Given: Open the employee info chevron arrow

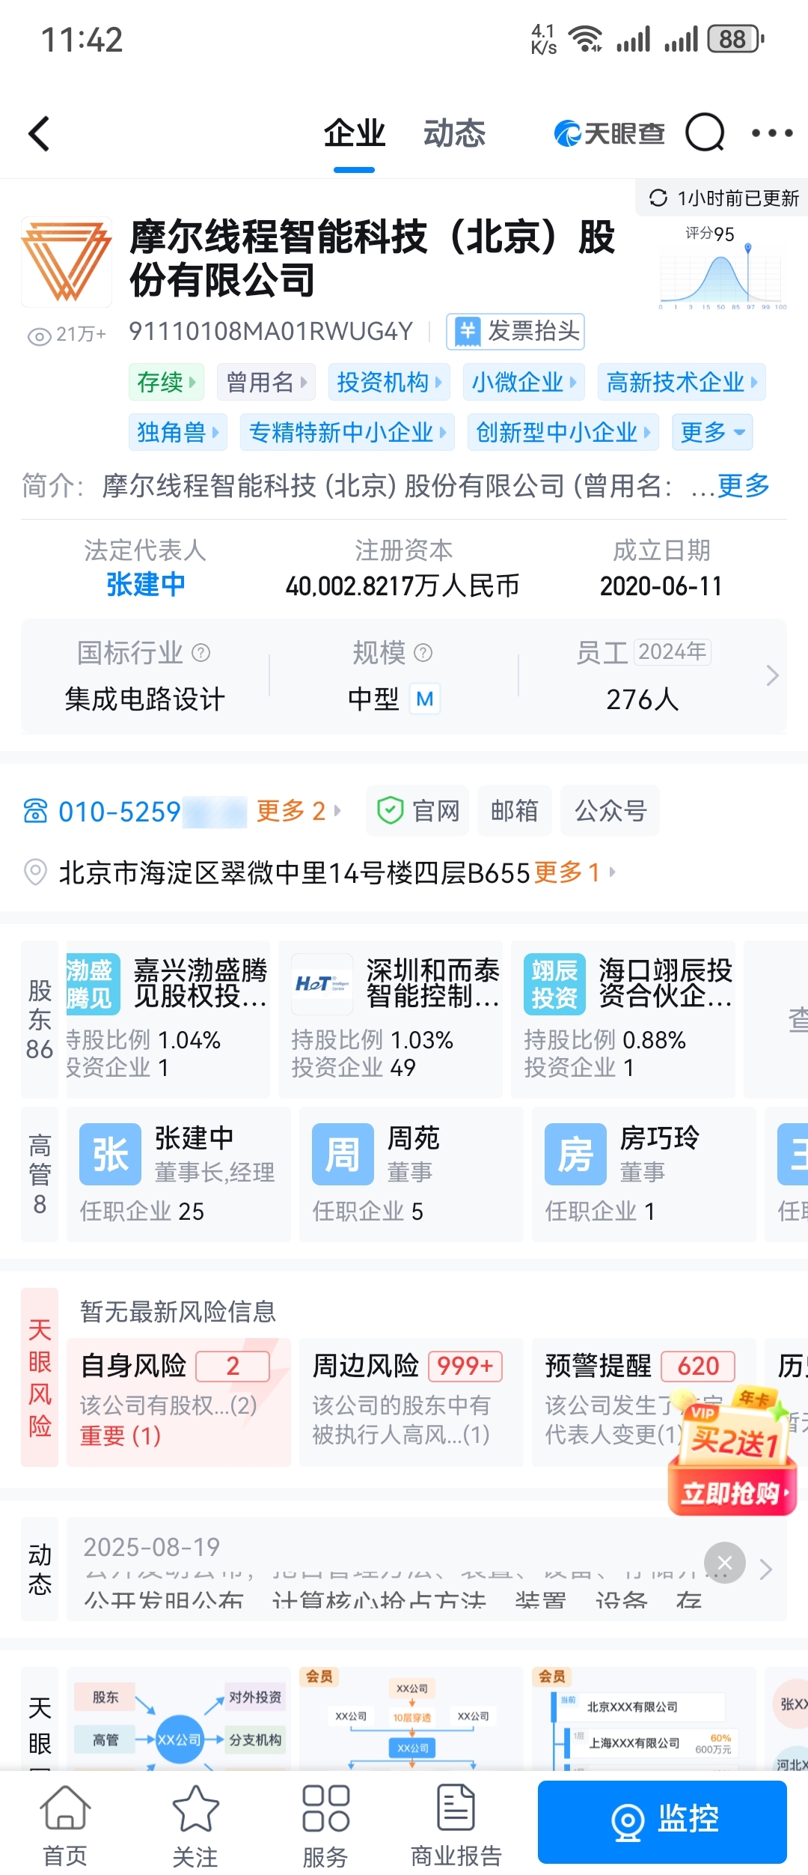Looking at the screenshot, I should tap(773, 675).
